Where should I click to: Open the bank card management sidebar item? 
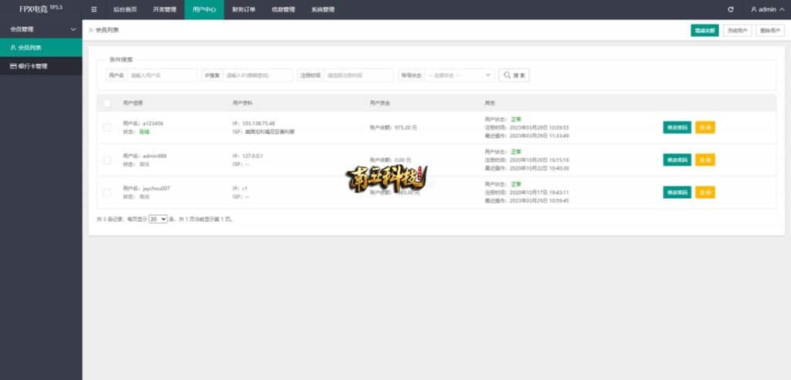click(x=41, y=66)
